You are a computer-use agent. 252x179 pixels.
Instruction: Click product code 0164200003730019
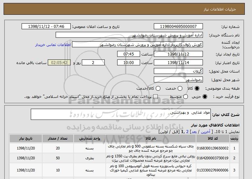coord(213,158)
